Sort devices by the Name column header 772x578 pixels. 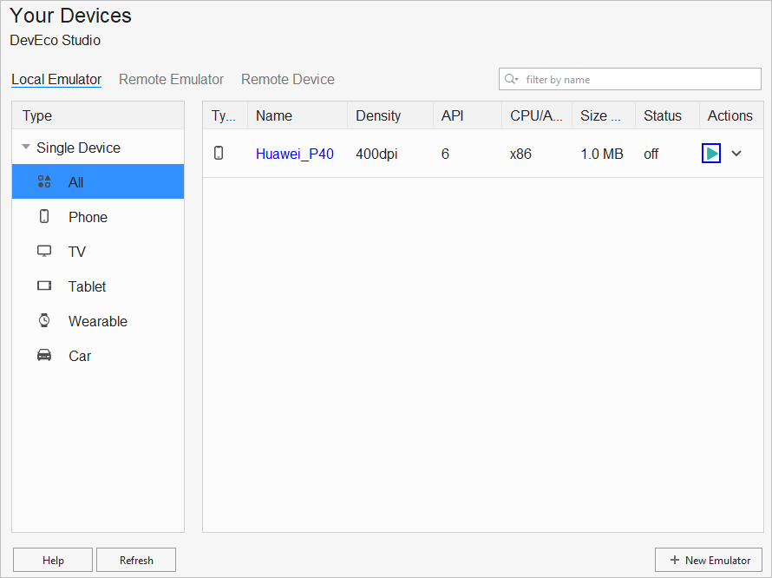[x=274, y=115]
